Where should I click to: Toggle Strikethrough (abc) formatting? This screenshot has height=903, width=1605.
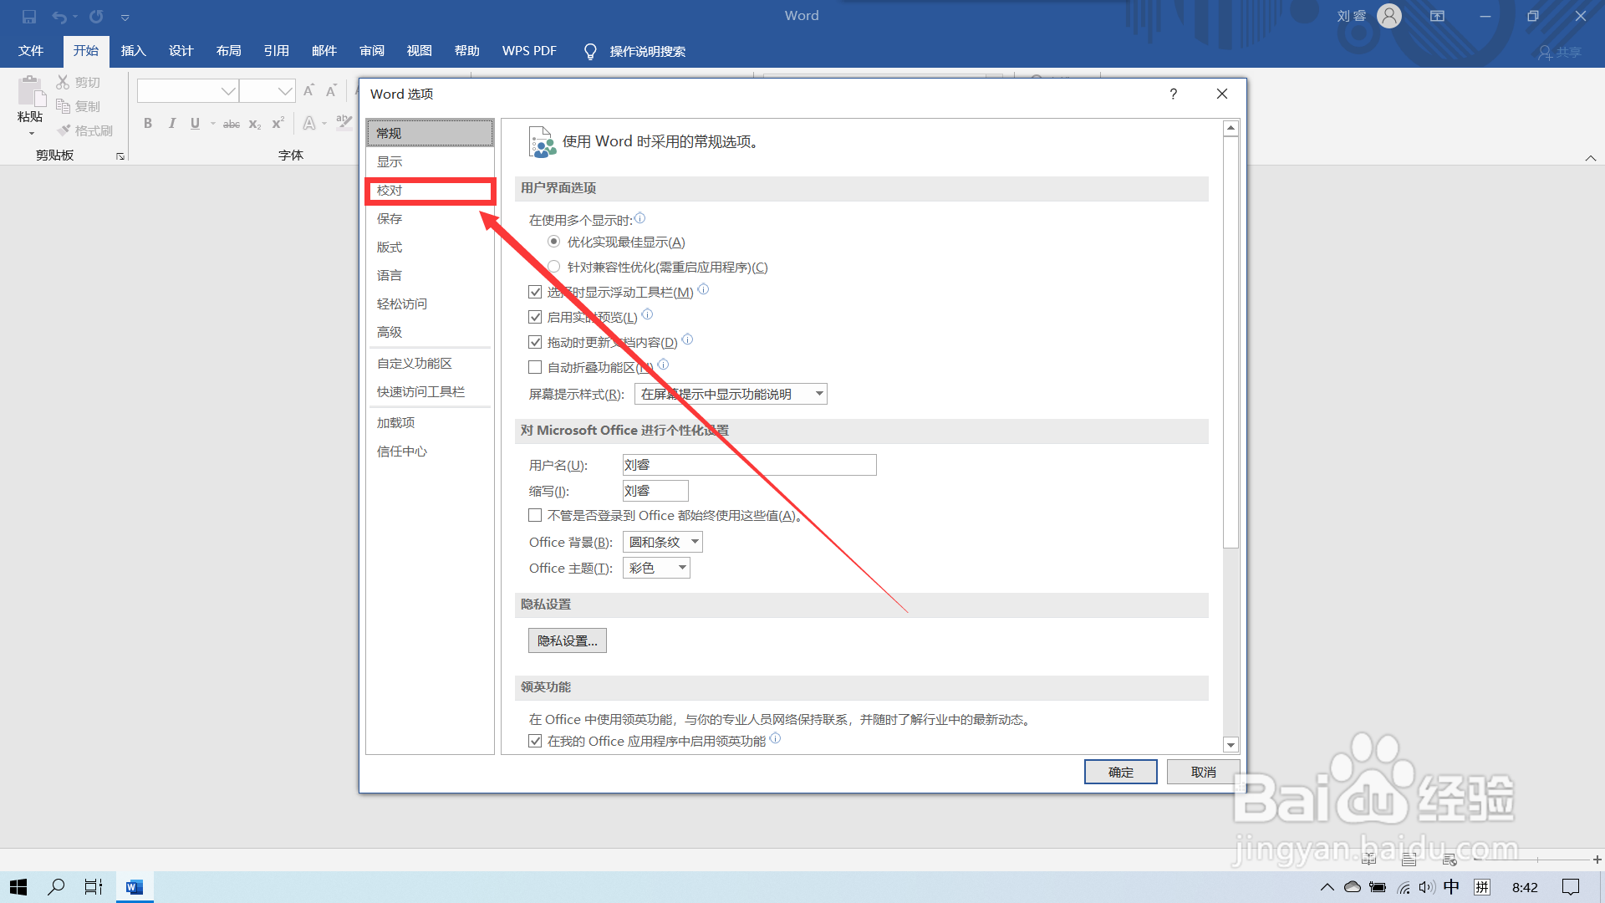(232, 124)
